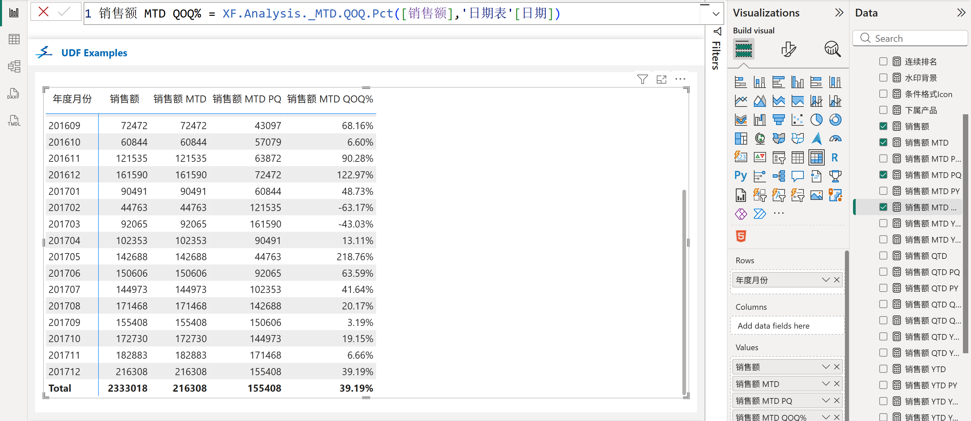Open the Analytics tab with magnifier
971x421 pixels.
pos(832,49)
